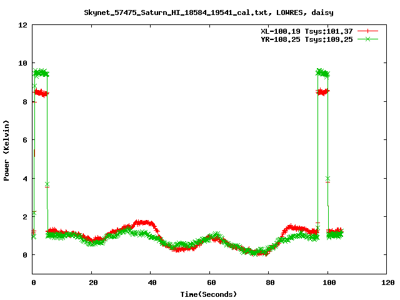Click the y-axis tick label 4

pos(25,179)
